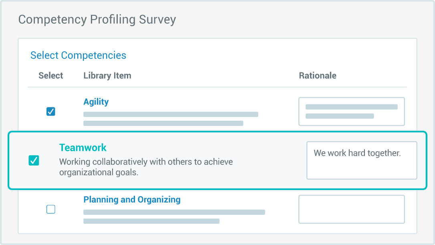The height and width of the screenshot is (245, 435).
Task: Click the Library Item column header
Action: pos(107,75)
